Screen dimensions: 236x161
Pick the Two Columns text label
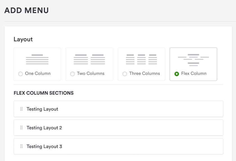click(x=90, y=73)
